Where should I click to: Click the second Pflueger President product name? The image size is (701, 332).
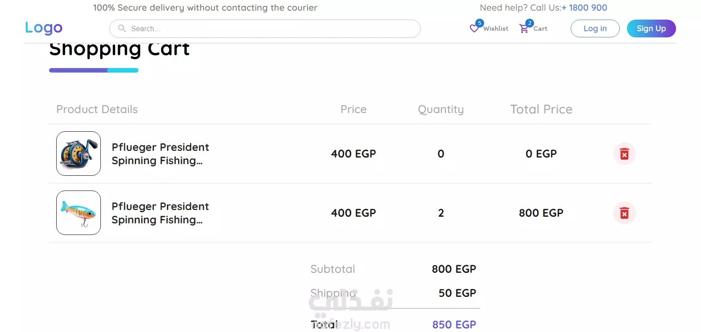pyautogui.click(x=160, y=213)
